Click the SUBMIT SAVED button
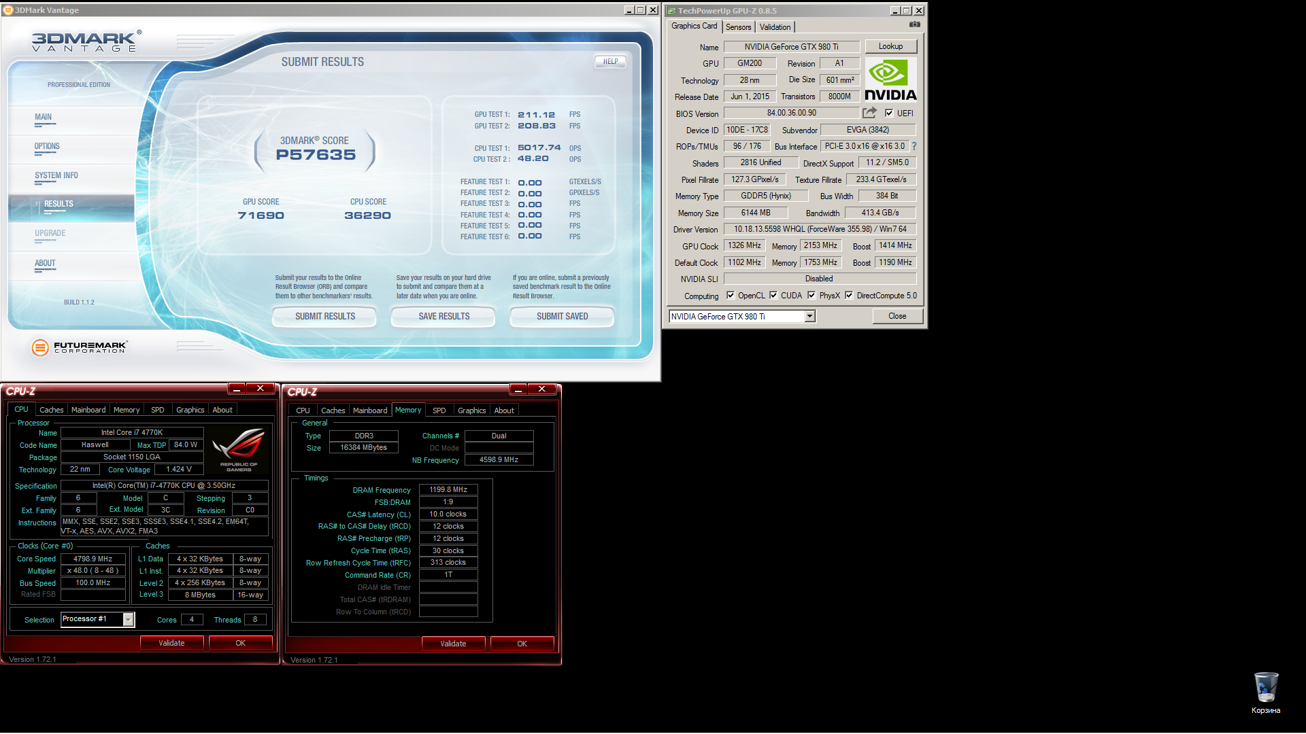Viewport: 1306px width, 734px height. (562, 317)
